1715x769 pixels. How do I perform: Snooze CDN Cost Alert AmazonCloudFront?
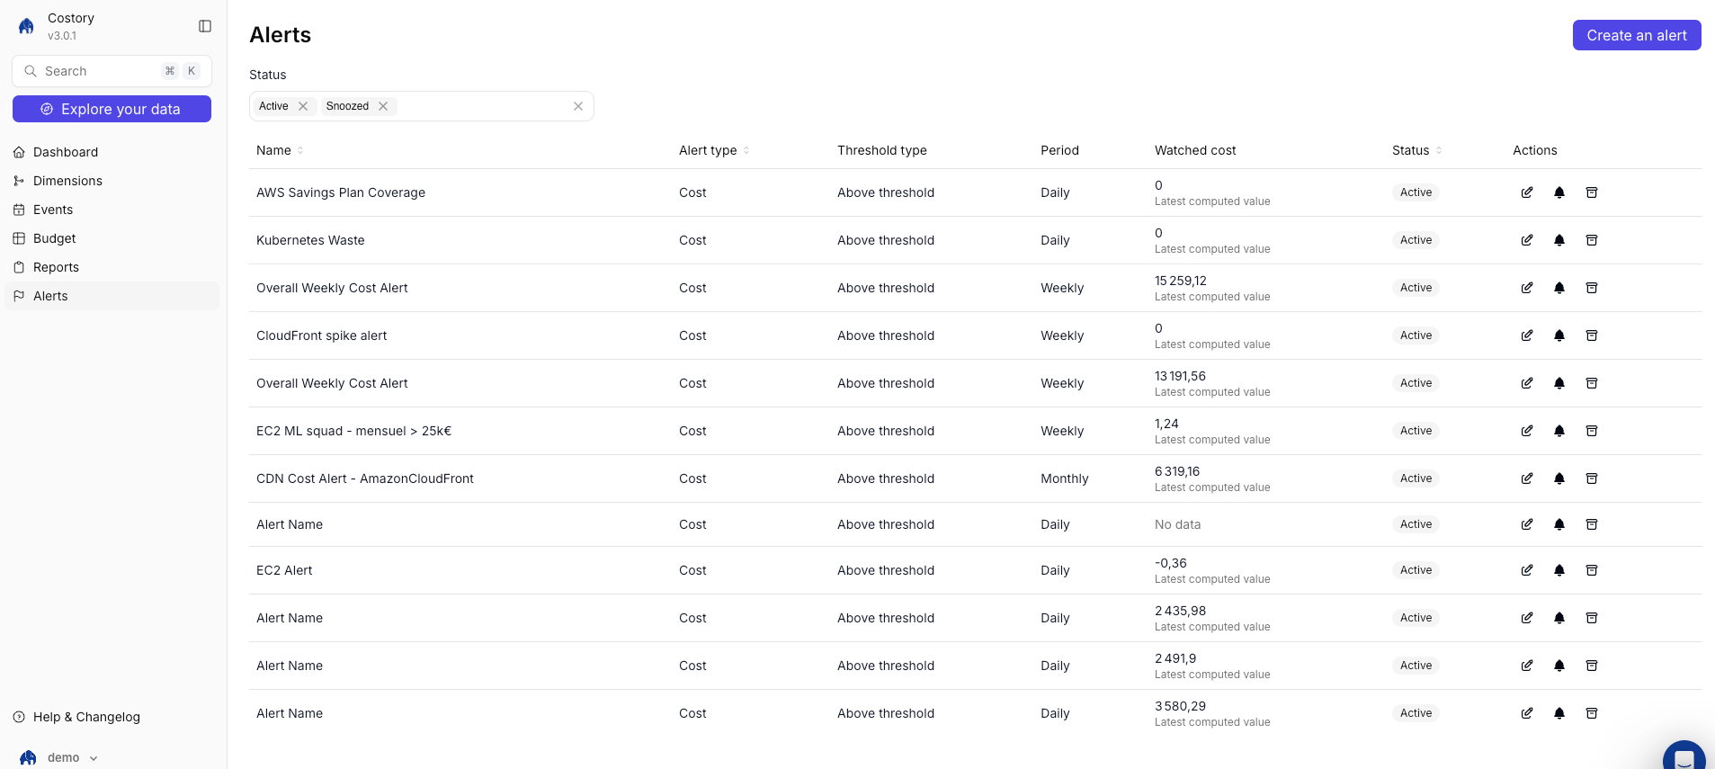pyautogui.click(x=1559, y=478)
